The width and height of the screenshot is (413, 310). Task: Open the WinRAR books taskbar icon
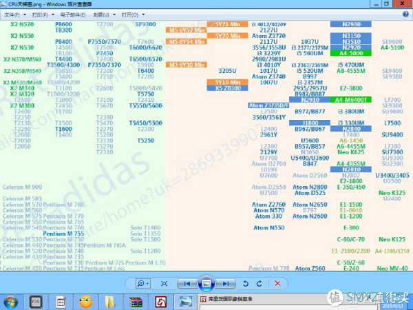coord(136,302)
